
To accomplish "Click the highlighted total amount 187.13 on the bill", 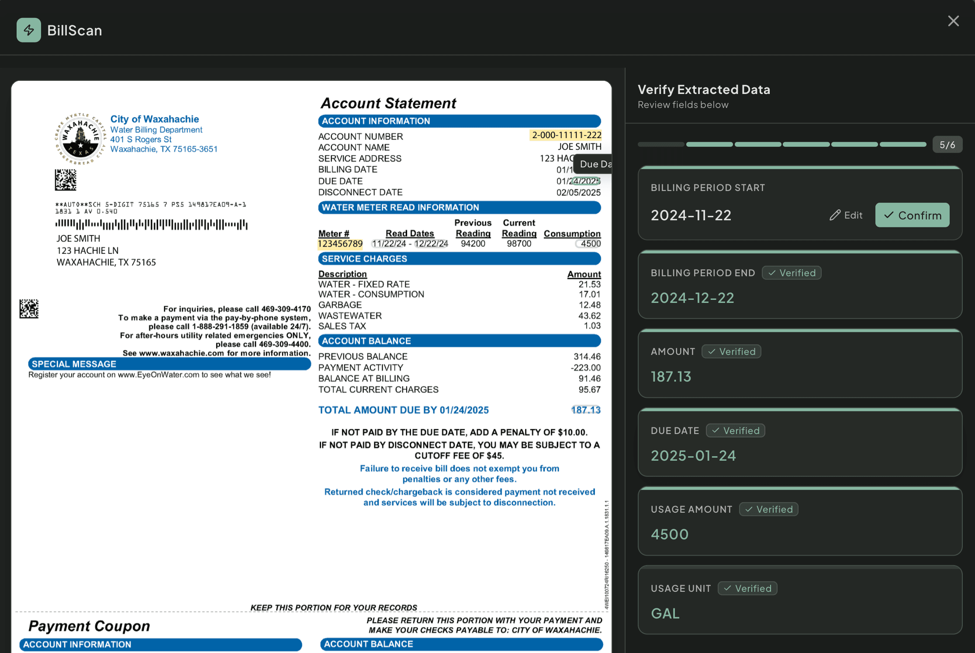I will tap(586, 410).
